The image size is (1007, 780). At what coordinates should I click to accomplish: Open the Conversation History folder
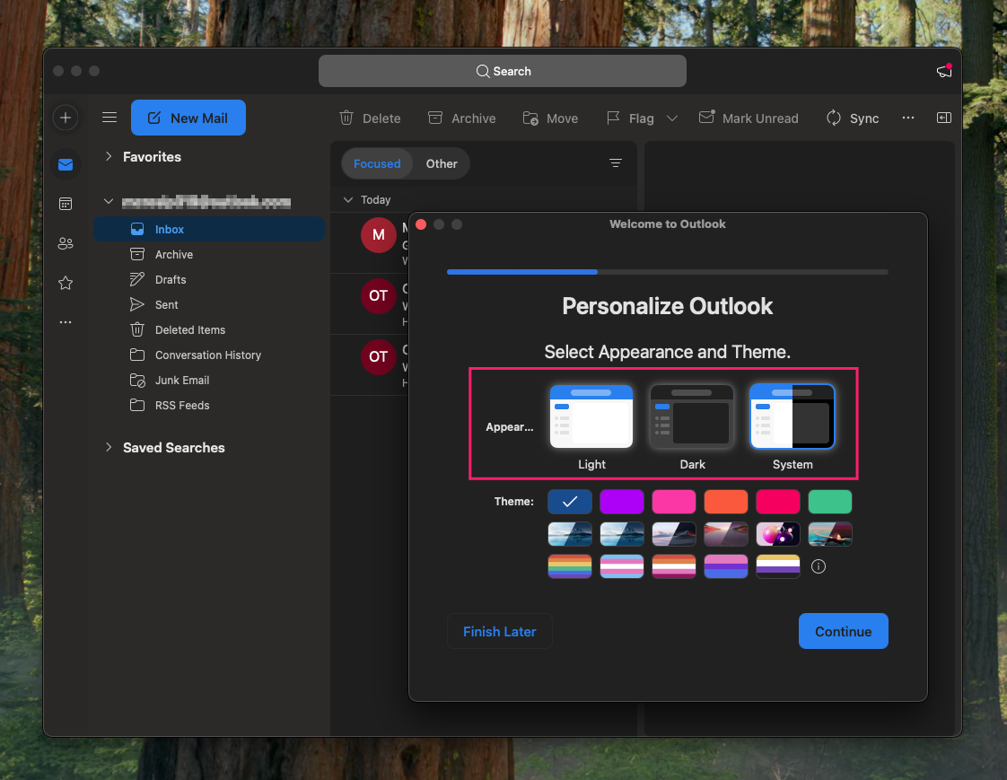(209, 355)
